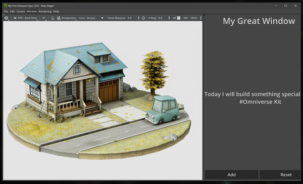This screenshot has width=303, height=184.
Task: Click the Add button
Action: pyautogui.click(x=231, y=175)
